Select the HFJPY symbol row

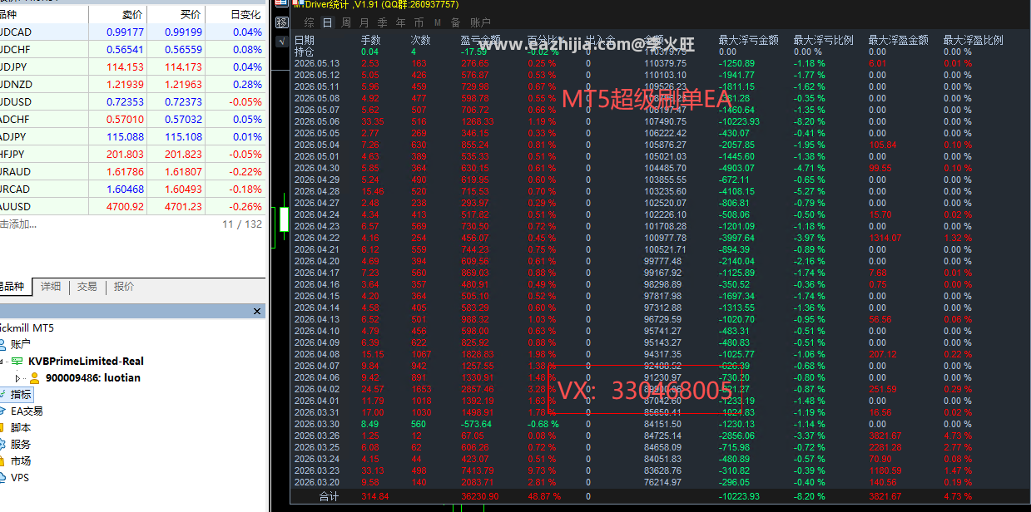(x=133, y=154)
